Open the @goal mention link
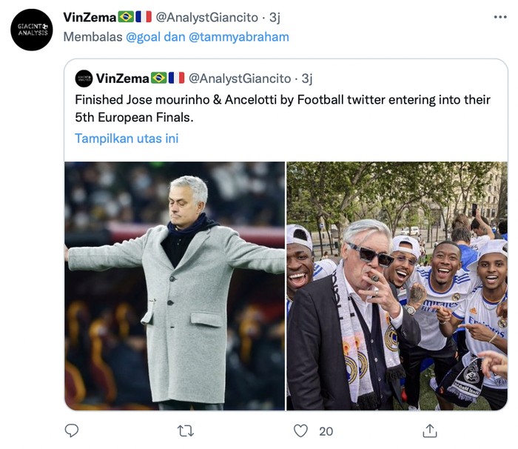The height and width of the screenshot is (449, 518). pos(142,37)
